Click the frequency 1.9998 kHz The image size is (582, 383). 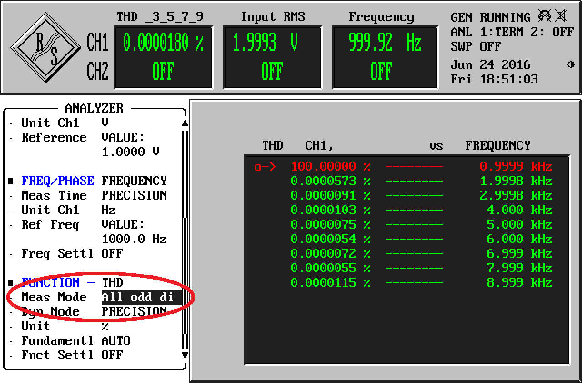point(516,181)
